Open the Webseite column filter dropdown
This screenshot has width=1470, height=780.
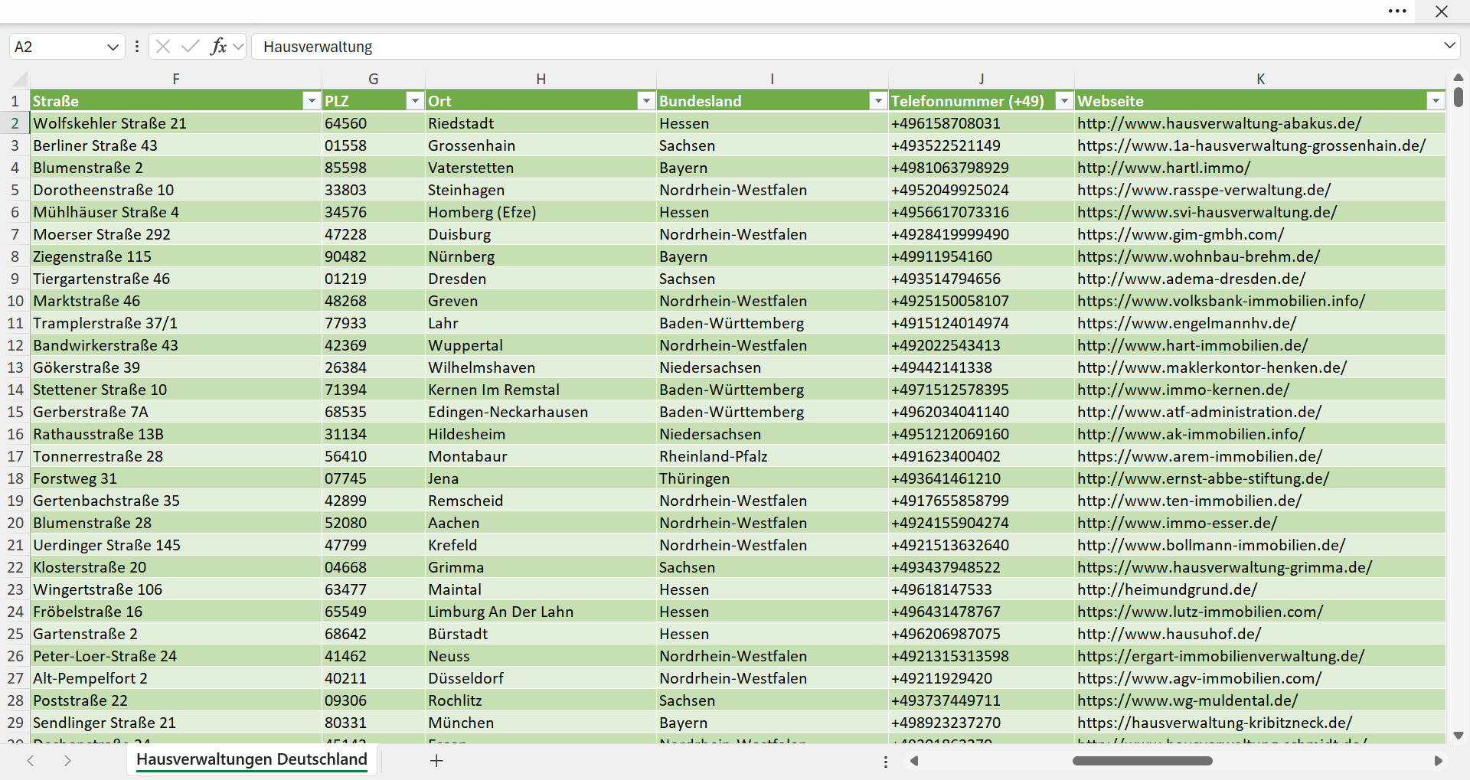(x=1436, y=101)
